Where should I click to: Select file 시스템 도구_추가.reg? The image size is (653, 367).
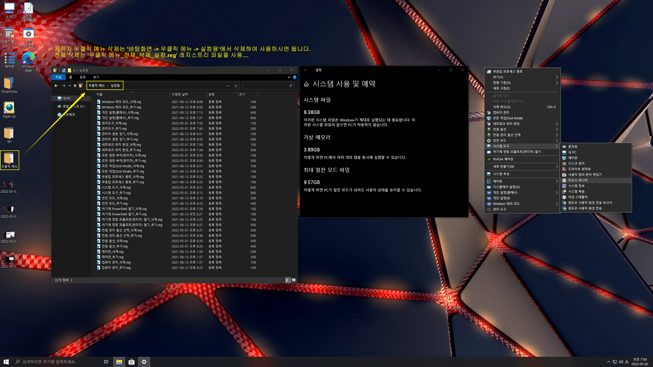coord(116,193)
